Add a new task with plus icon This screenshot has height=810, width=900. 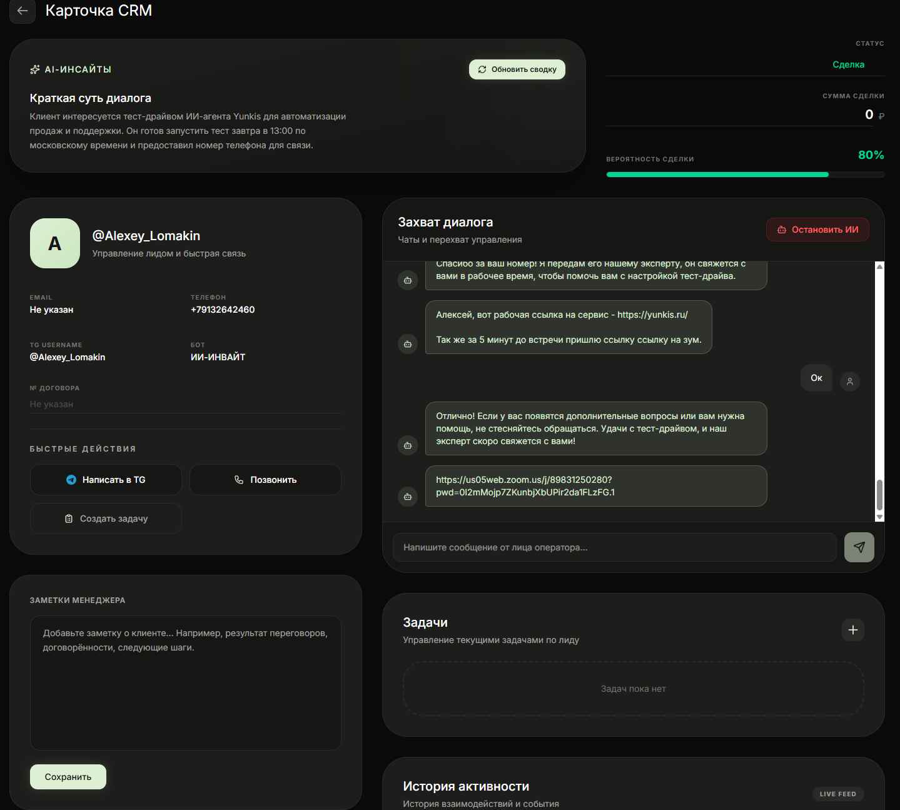point(852,630)
